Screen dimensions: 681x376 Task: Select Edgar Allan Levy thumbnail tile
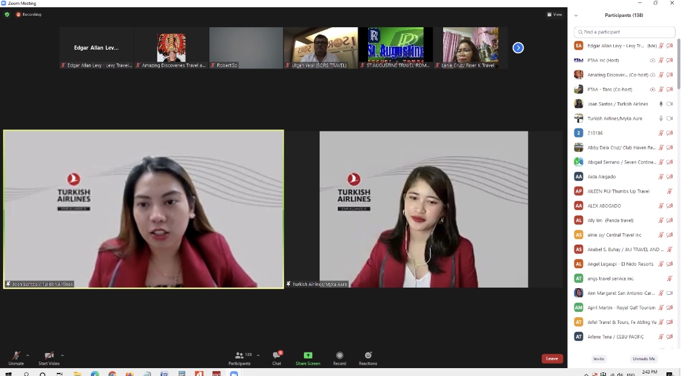[x=96, y=48]
